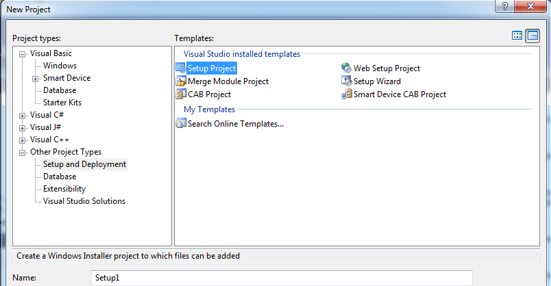This screenshot has width=551, height=286.
Task: Click Search Online Templates... text
Action: tap(236, 124)
